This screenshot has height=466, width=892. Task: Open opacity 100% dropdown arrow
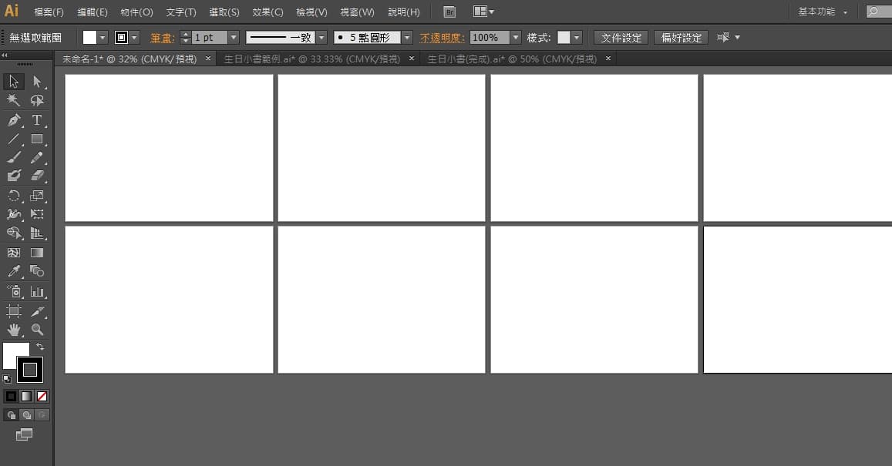[x=516, y=38]
